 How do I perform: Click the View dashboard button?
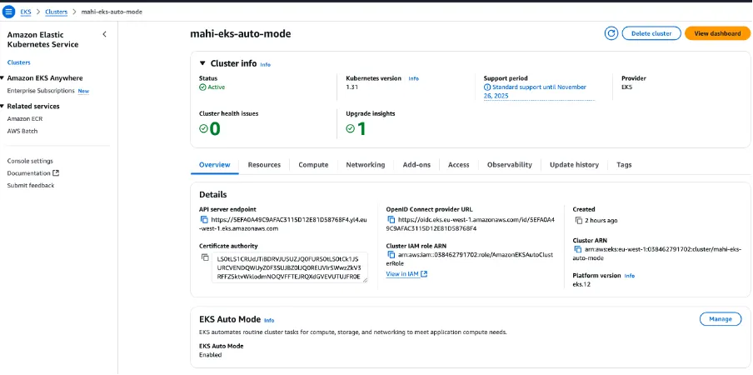(717, 33)
